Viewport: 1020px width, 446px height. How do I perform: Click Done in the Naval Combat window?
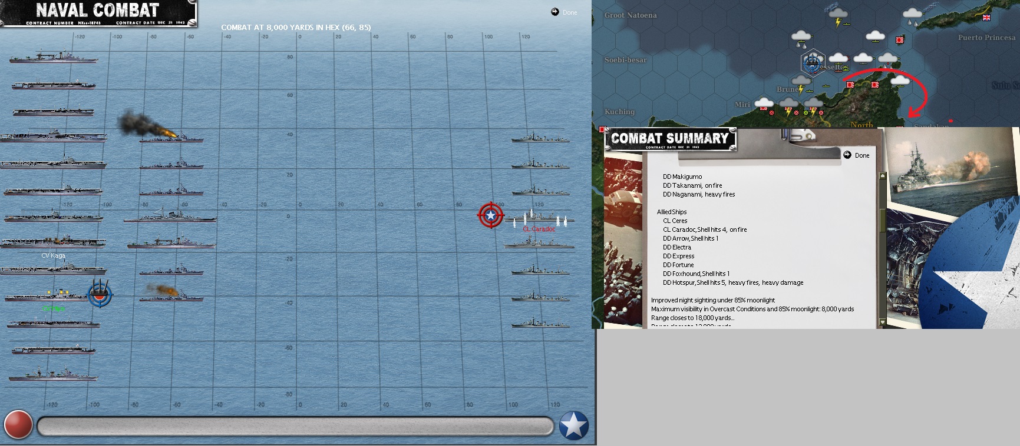pyautogui.click(x=564, y=12)
